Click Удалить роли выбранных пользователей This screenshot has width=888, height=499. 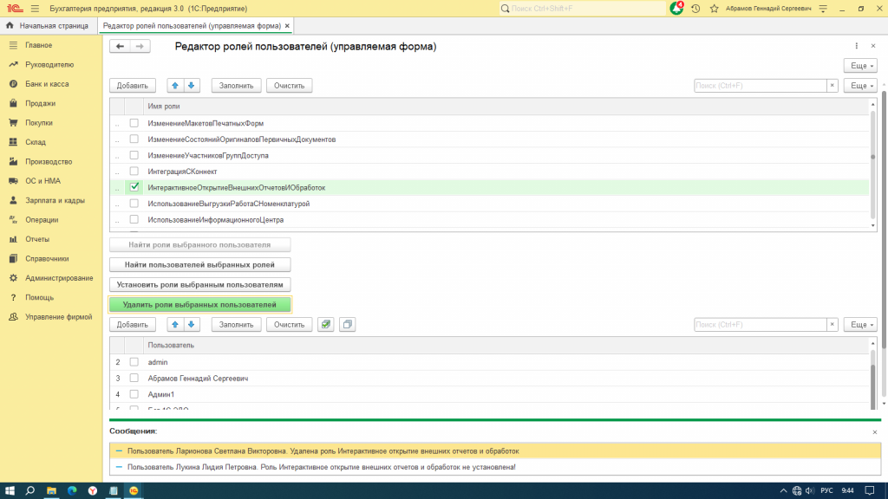[x=200, y=304]
